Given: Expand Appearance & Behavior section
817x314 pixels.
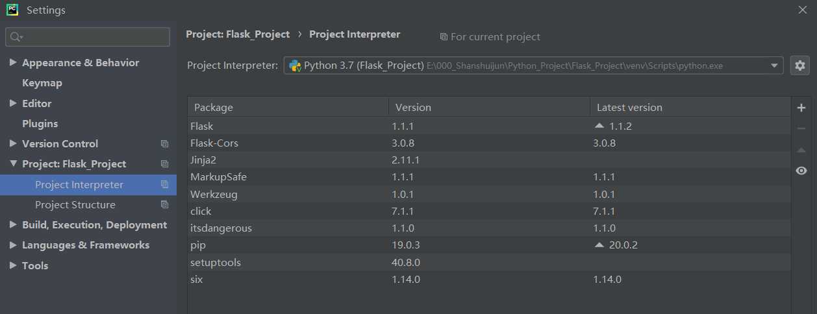Looking at the screenshot, I should [13, 63].
